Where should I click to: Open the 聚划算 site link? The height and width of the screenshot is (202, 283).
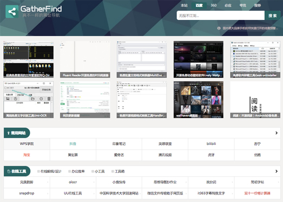[73, 155]
